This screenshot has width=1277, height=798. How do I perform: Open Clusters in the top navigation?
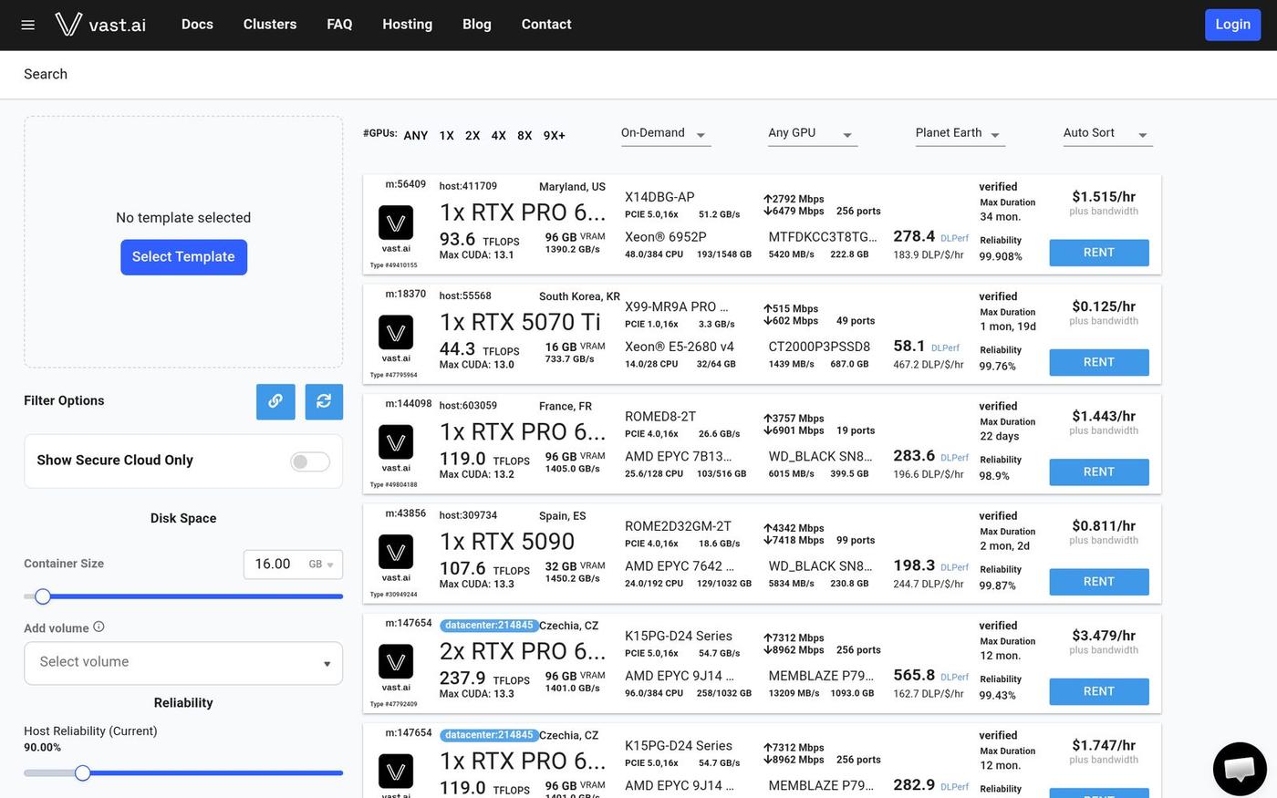(x=270, y=25)
